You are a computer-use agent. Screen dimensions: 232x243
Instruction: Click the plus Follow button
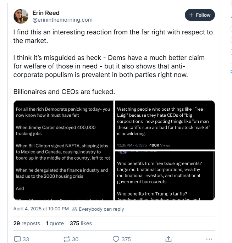click(200, 15)
